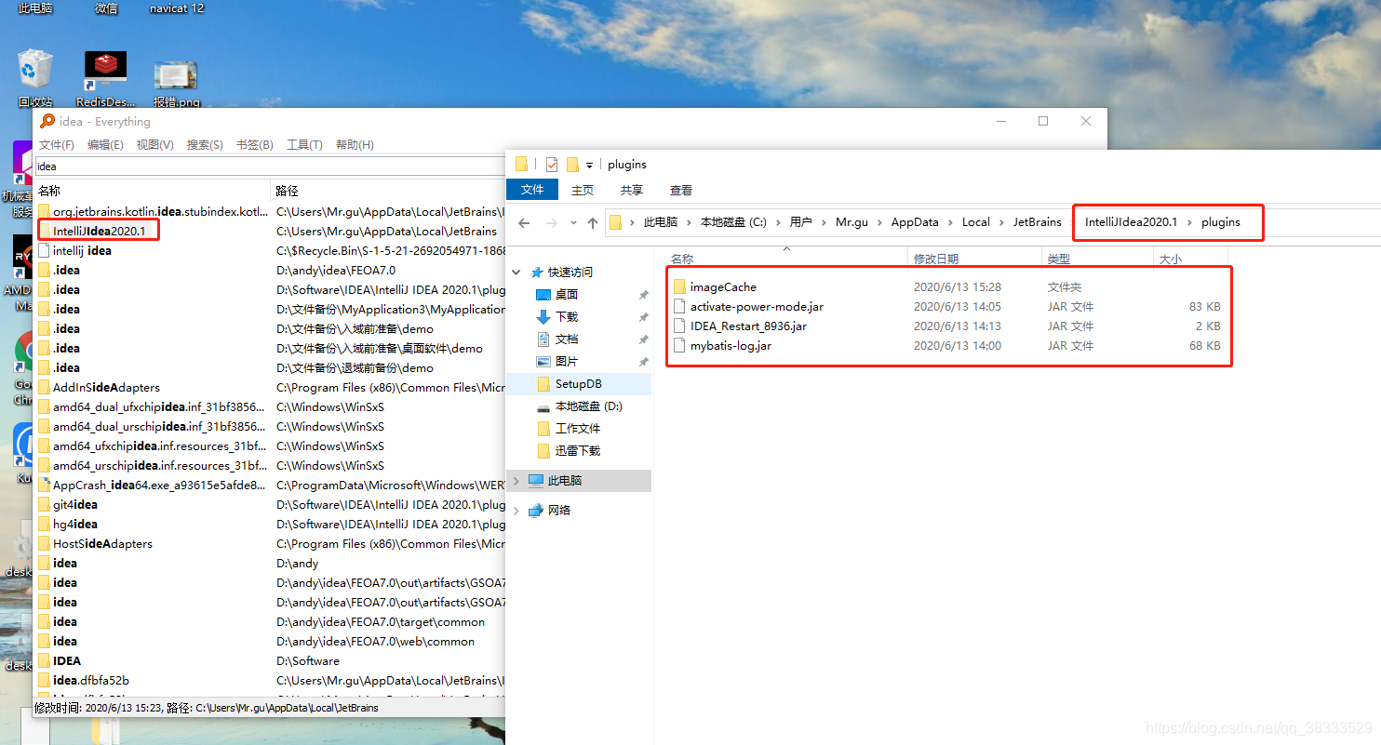This screenshot has height=745, width=1381.
Task: Open Everything 帮助(H) menu
Action: tap(355, 145)
